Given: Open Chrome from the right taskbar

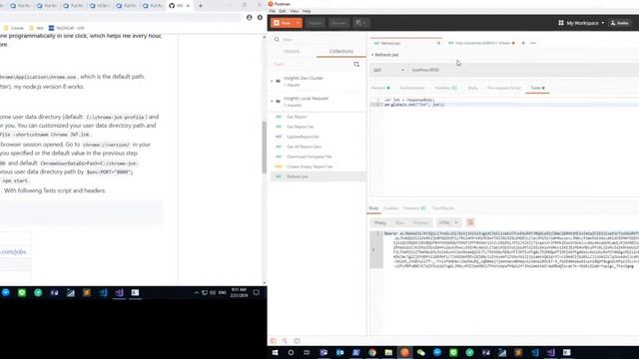Looking at the screenshot, I should (372, 352).
